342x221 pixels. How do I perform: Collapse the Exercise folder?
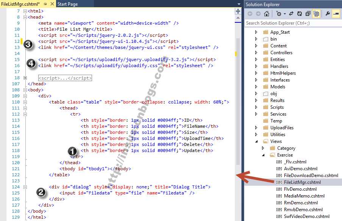pos(263,155)
